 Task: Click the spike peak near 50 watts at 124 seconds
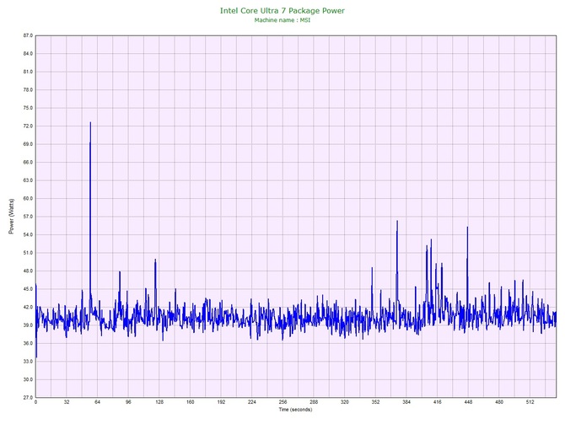point(155,260)
